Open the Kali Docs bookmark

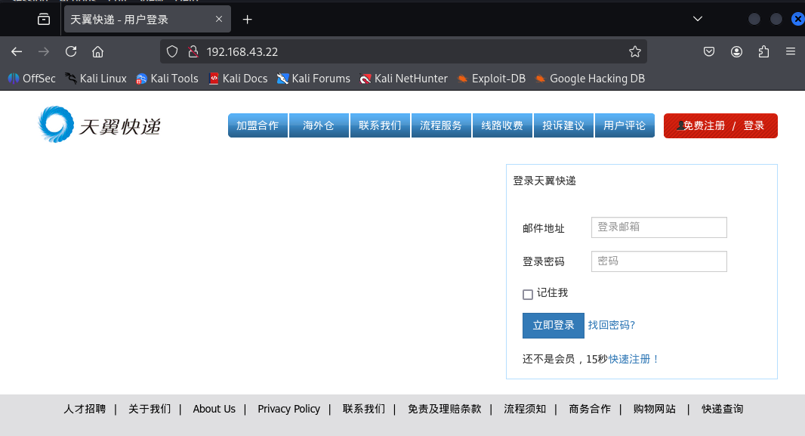coord(238,79)
